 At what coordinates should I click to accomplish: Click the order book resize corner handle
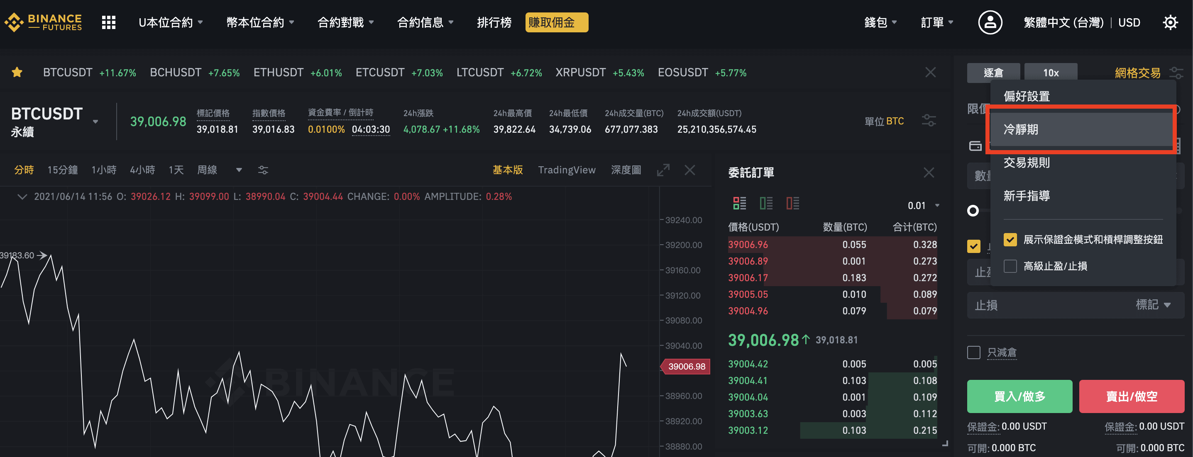tap(945, 444)
